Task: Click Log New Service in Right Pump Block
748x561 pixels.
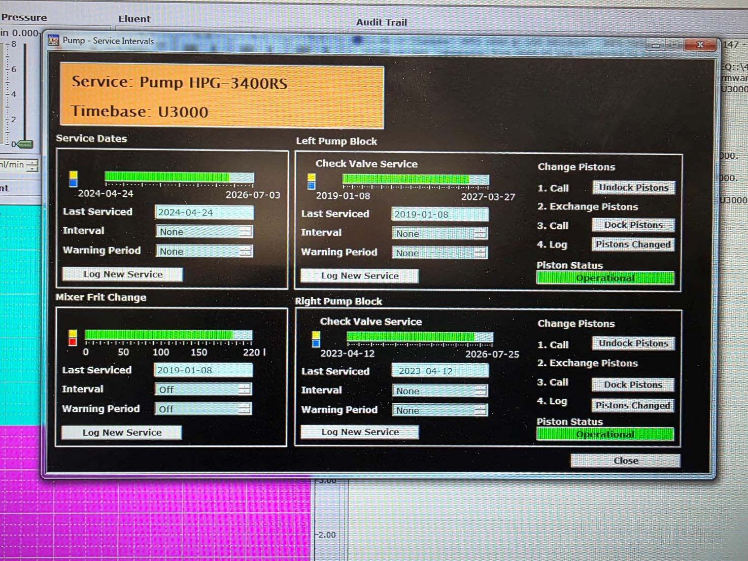Action: [x=360, y=432]
